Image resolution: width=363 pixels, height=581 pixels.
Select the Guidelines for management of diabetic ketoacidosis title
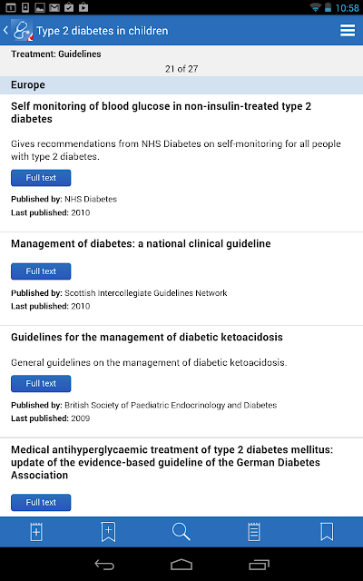147,337
